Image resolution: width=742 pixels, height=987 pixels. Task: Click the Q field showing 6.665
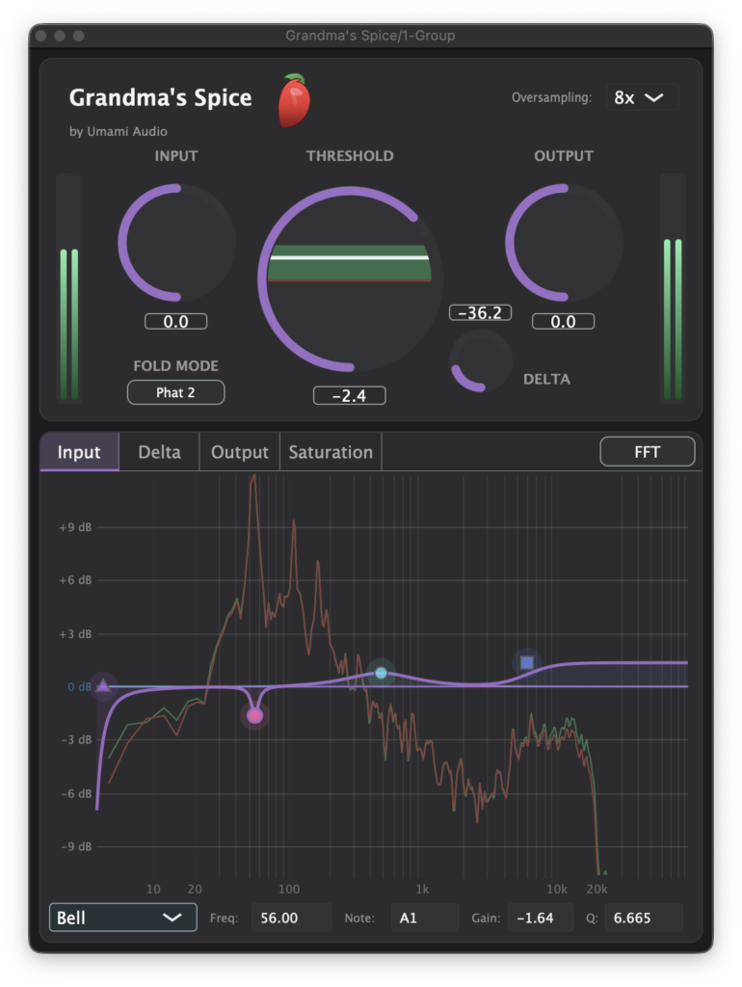(644, 918)
